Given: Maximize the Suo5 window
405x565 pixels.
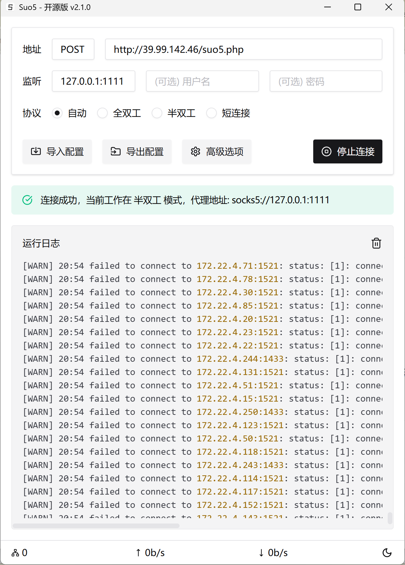Looking at the screenshot, I should click(358, 7).
